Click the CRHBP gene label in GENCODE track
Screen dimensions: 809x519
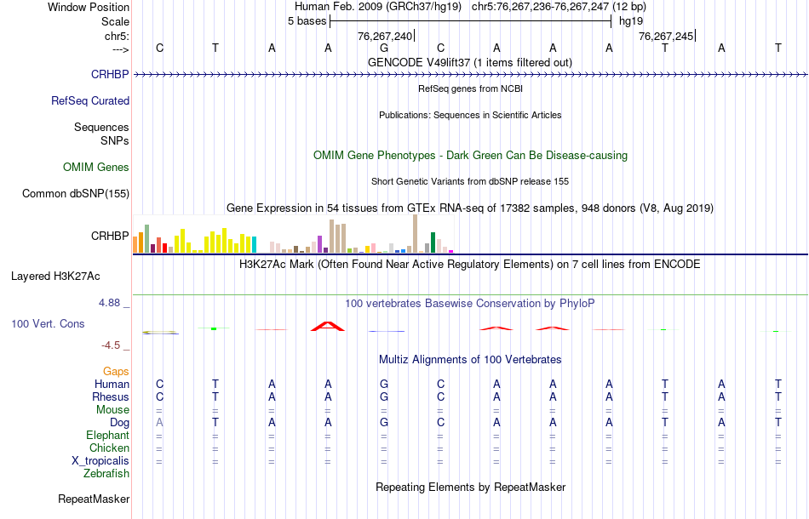(x=110, y=74)
